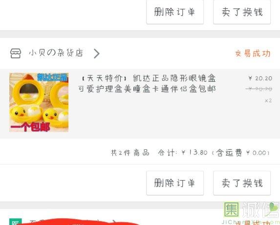Click the 共2件商品 item count text
Viewport: 280px width, 225px height.
pyautogui.click(x=130, y=153)
